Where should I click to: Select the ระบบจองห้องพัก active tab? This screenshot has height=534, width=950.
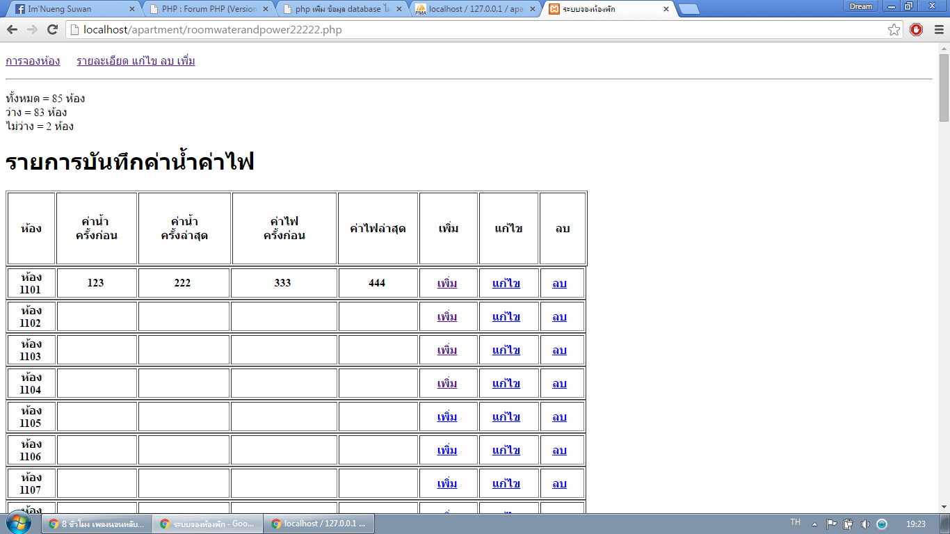(x=609, y=9)
